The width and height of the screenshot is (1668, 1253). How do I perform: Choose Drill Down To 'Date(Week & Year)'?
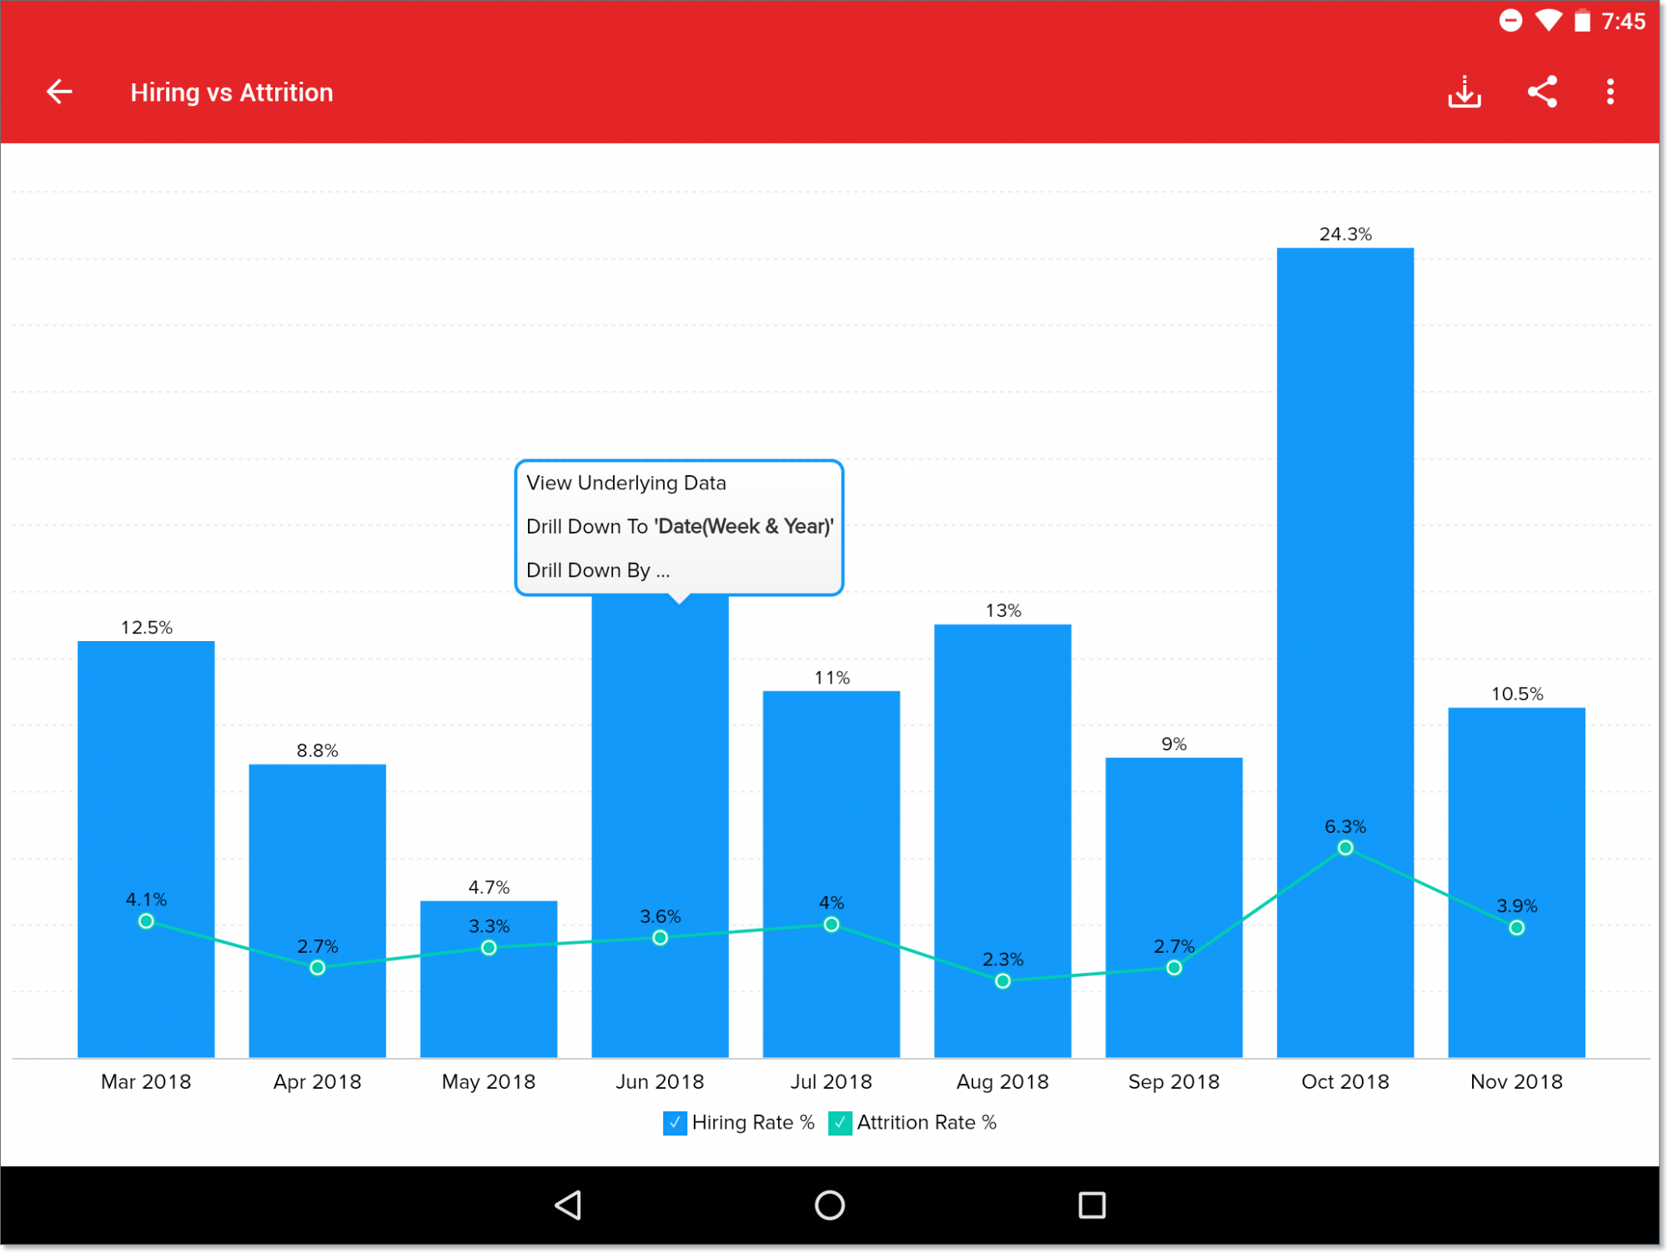coord(680,526)
